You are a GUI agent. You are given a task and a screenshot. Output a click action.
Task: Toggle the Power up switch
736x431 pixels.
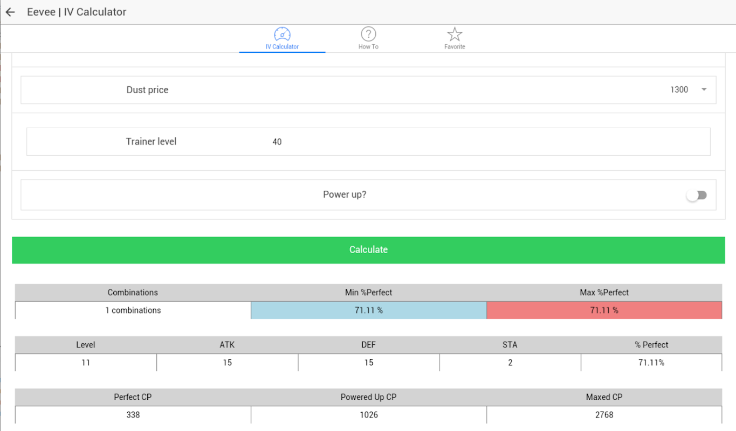tap(697, 195)
